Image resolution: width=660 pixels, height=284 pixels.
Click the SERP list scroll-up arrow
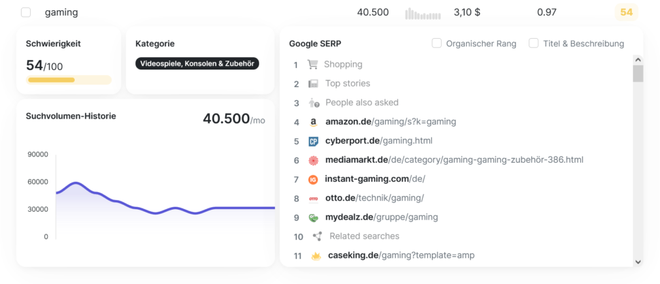pos(638,59)
